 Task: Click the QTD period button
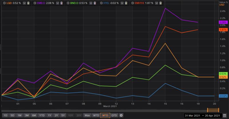pyautogui.click(x=114, y=115)
